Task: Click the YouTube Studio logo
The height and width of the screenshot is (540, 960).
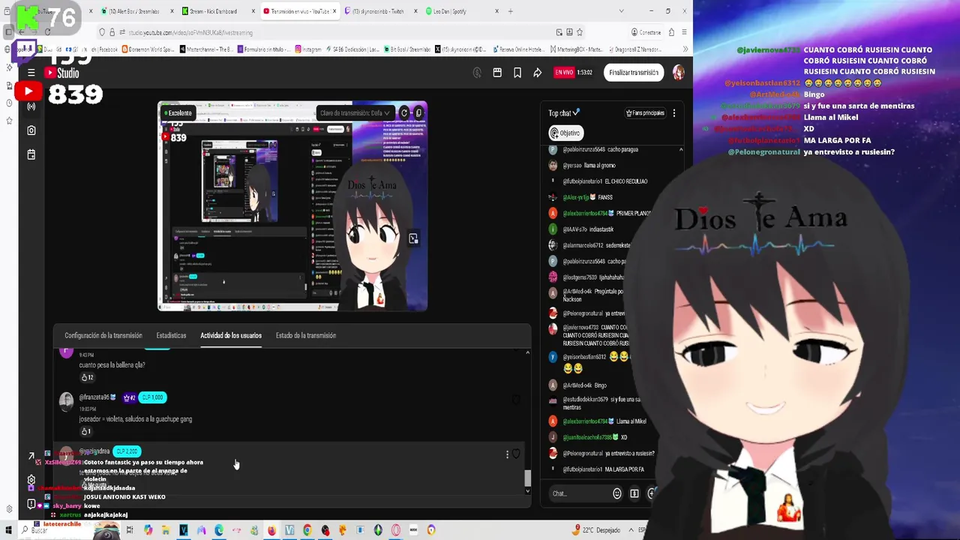Action: (x=61, y=73)
